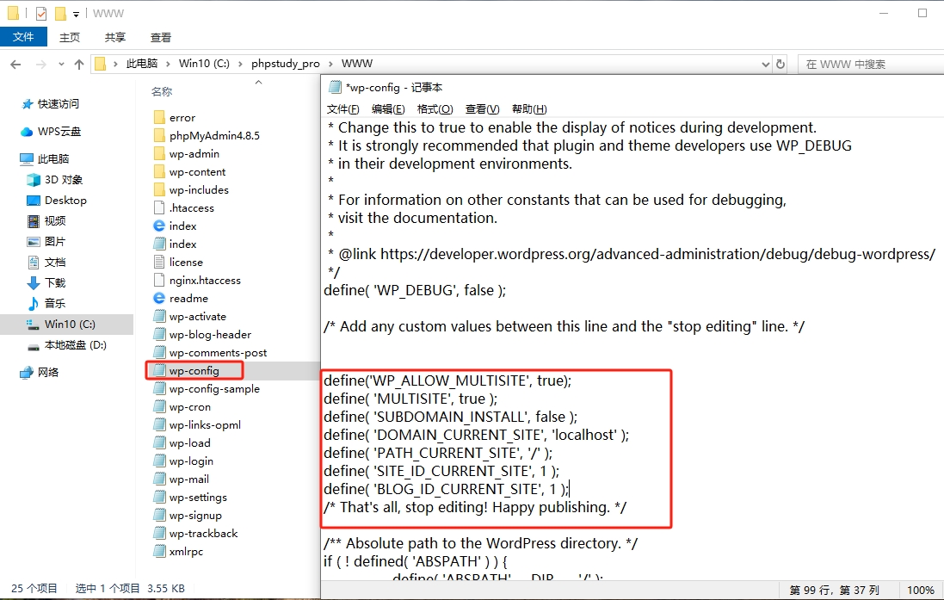Select the wp-comments-post file icon
The width and height of the screenshot is (944, 600).
pos(159,352)
